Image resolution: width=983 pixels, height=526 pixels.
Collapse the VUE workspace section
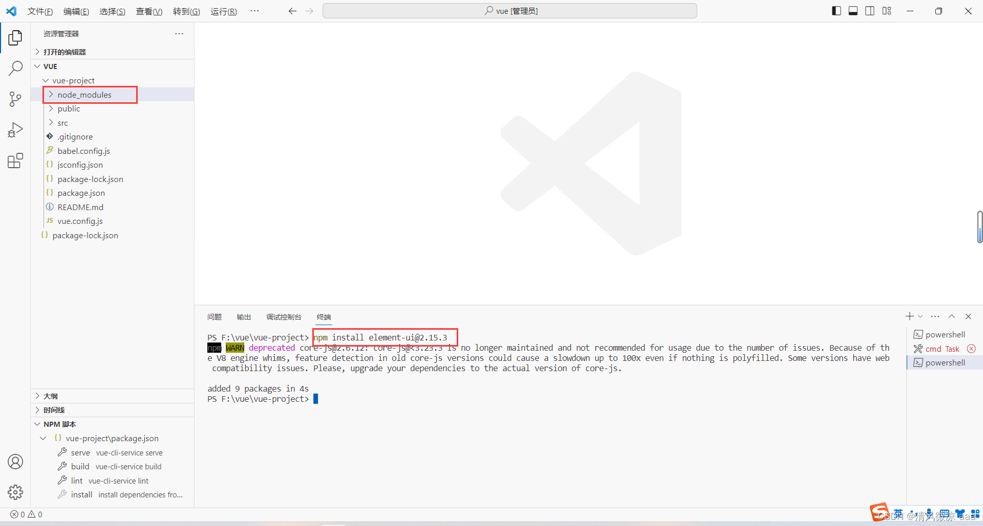113,66
